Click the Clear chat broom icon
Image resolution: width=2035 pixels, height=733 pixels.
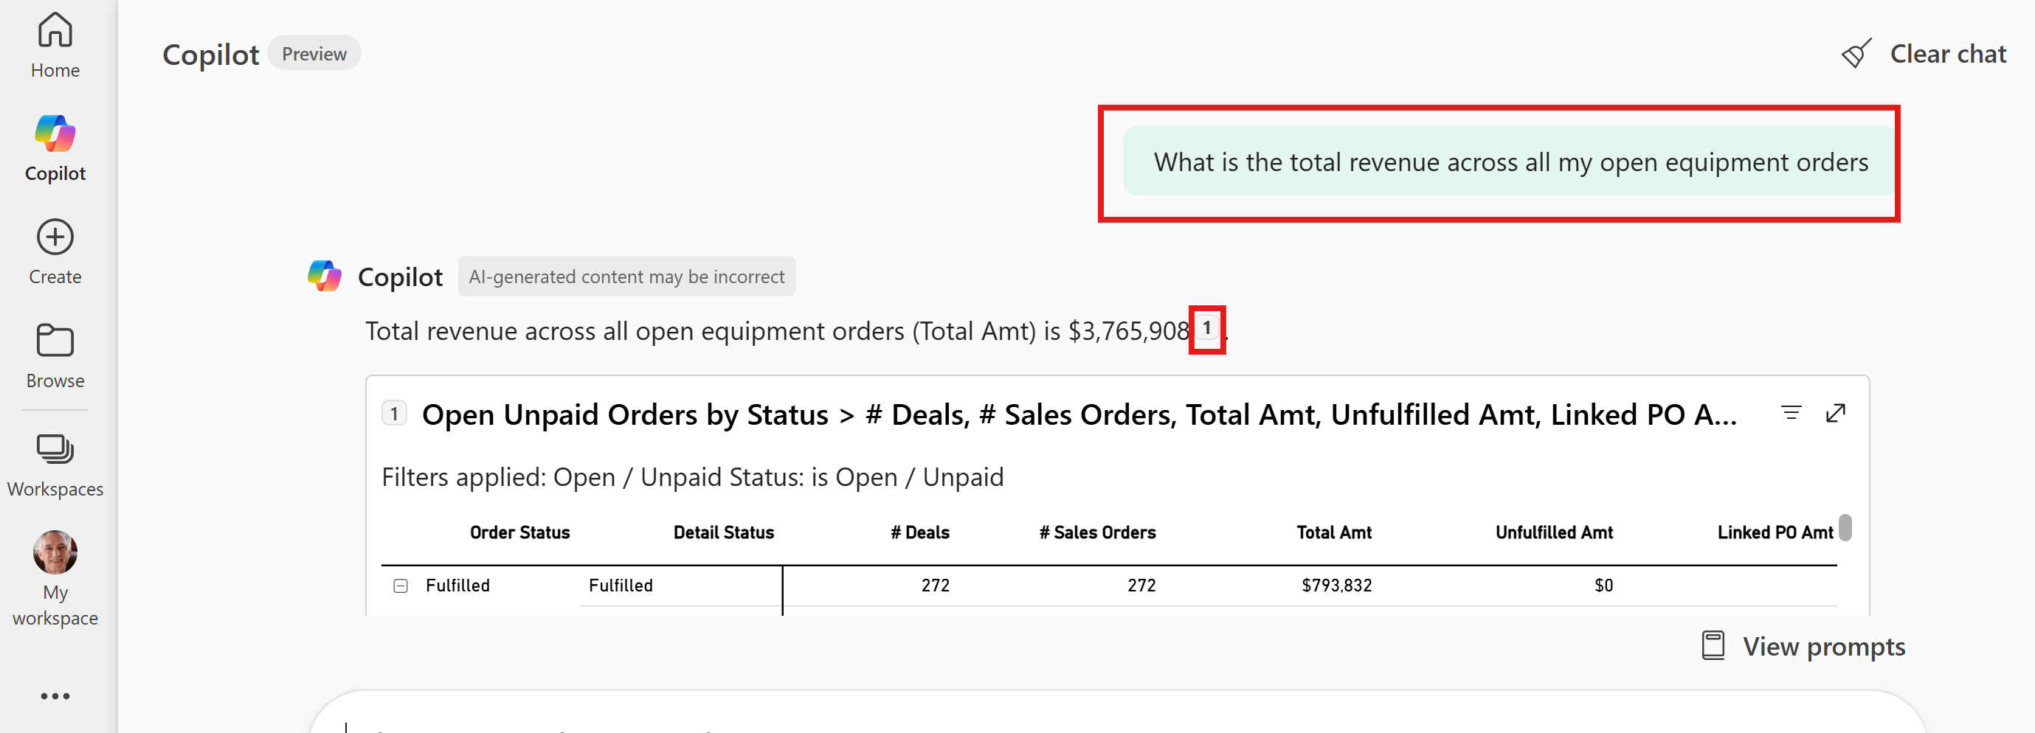1856,54
